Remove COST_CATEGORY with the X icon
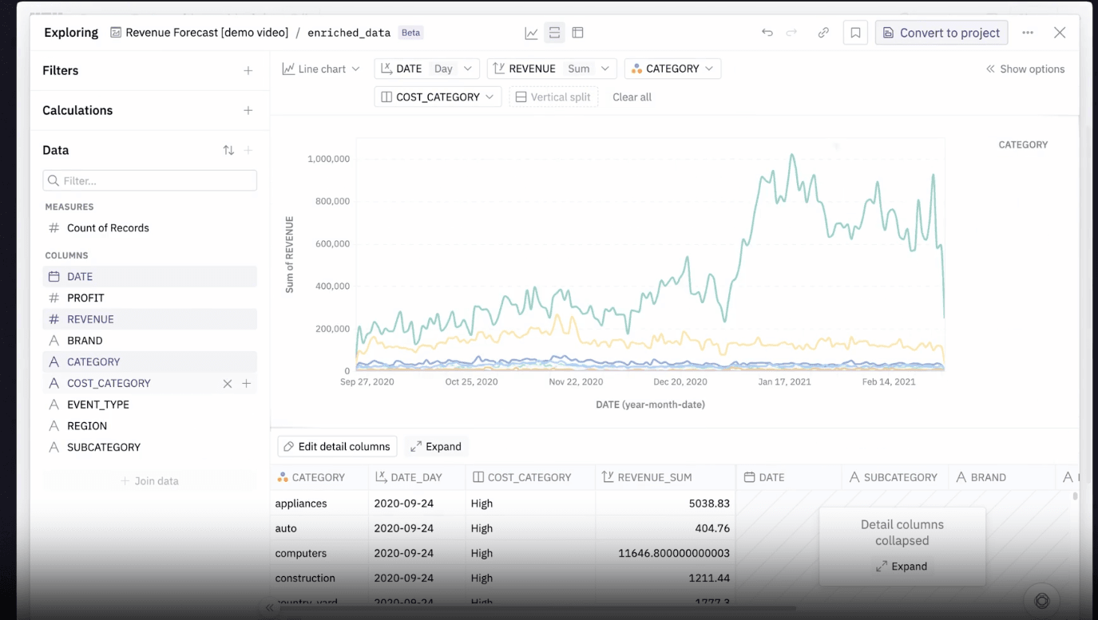1098x620 pixels. 228,384
